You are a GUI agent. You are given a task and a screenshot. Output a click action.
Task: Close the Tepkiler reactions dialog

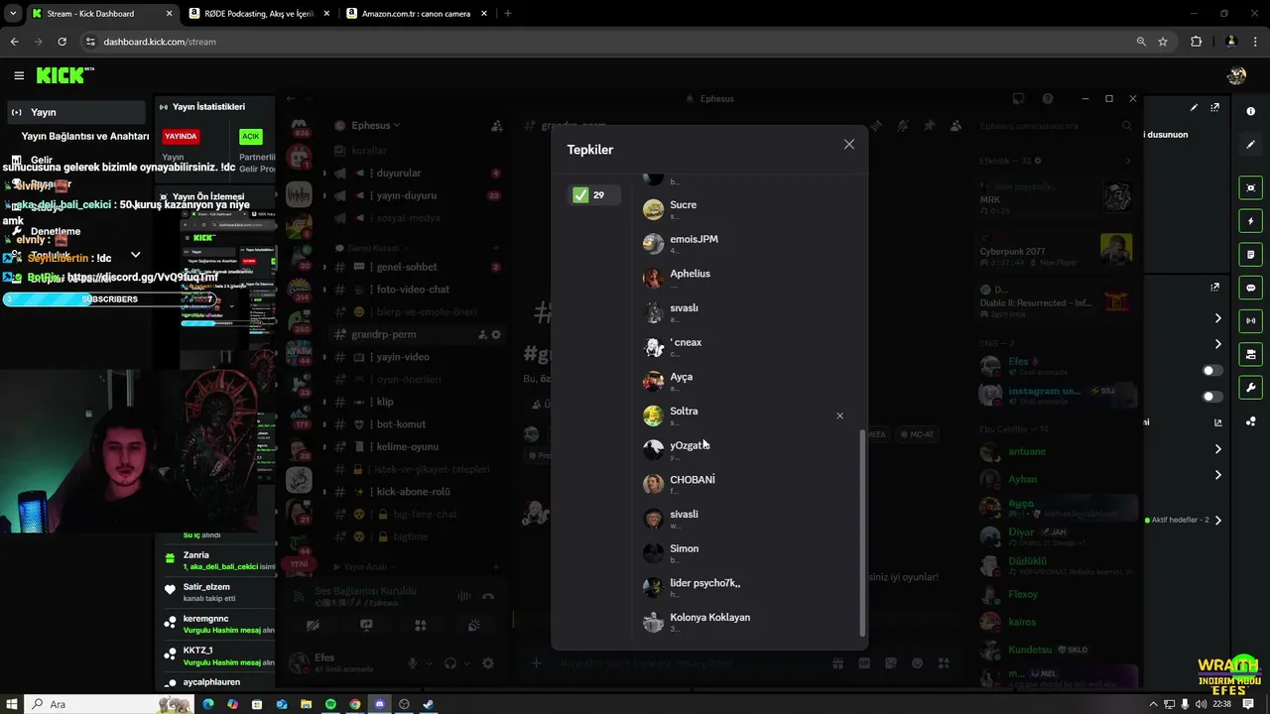coord(848,145)
